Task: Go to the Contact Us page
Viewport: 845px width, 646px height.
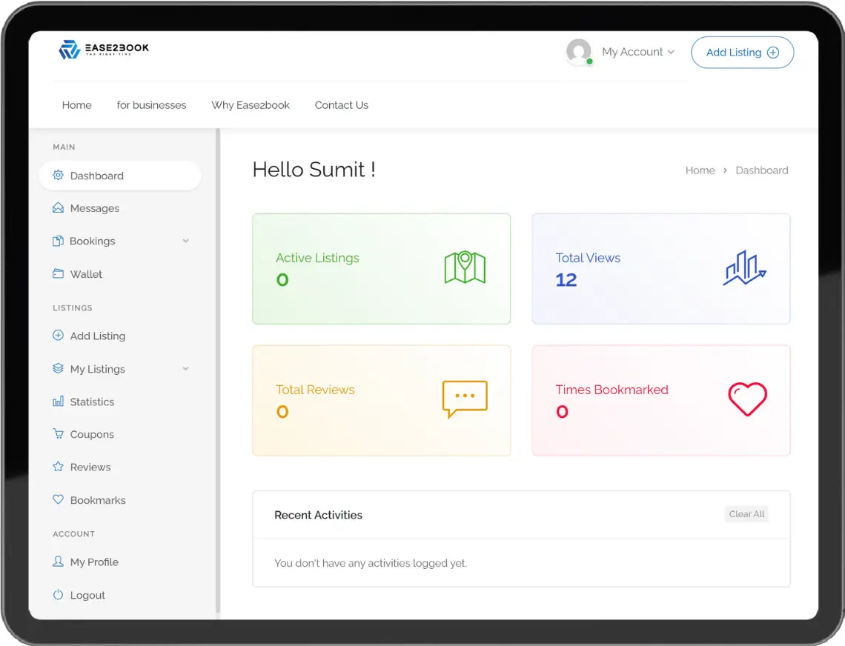Action: [x=342, y=105]
